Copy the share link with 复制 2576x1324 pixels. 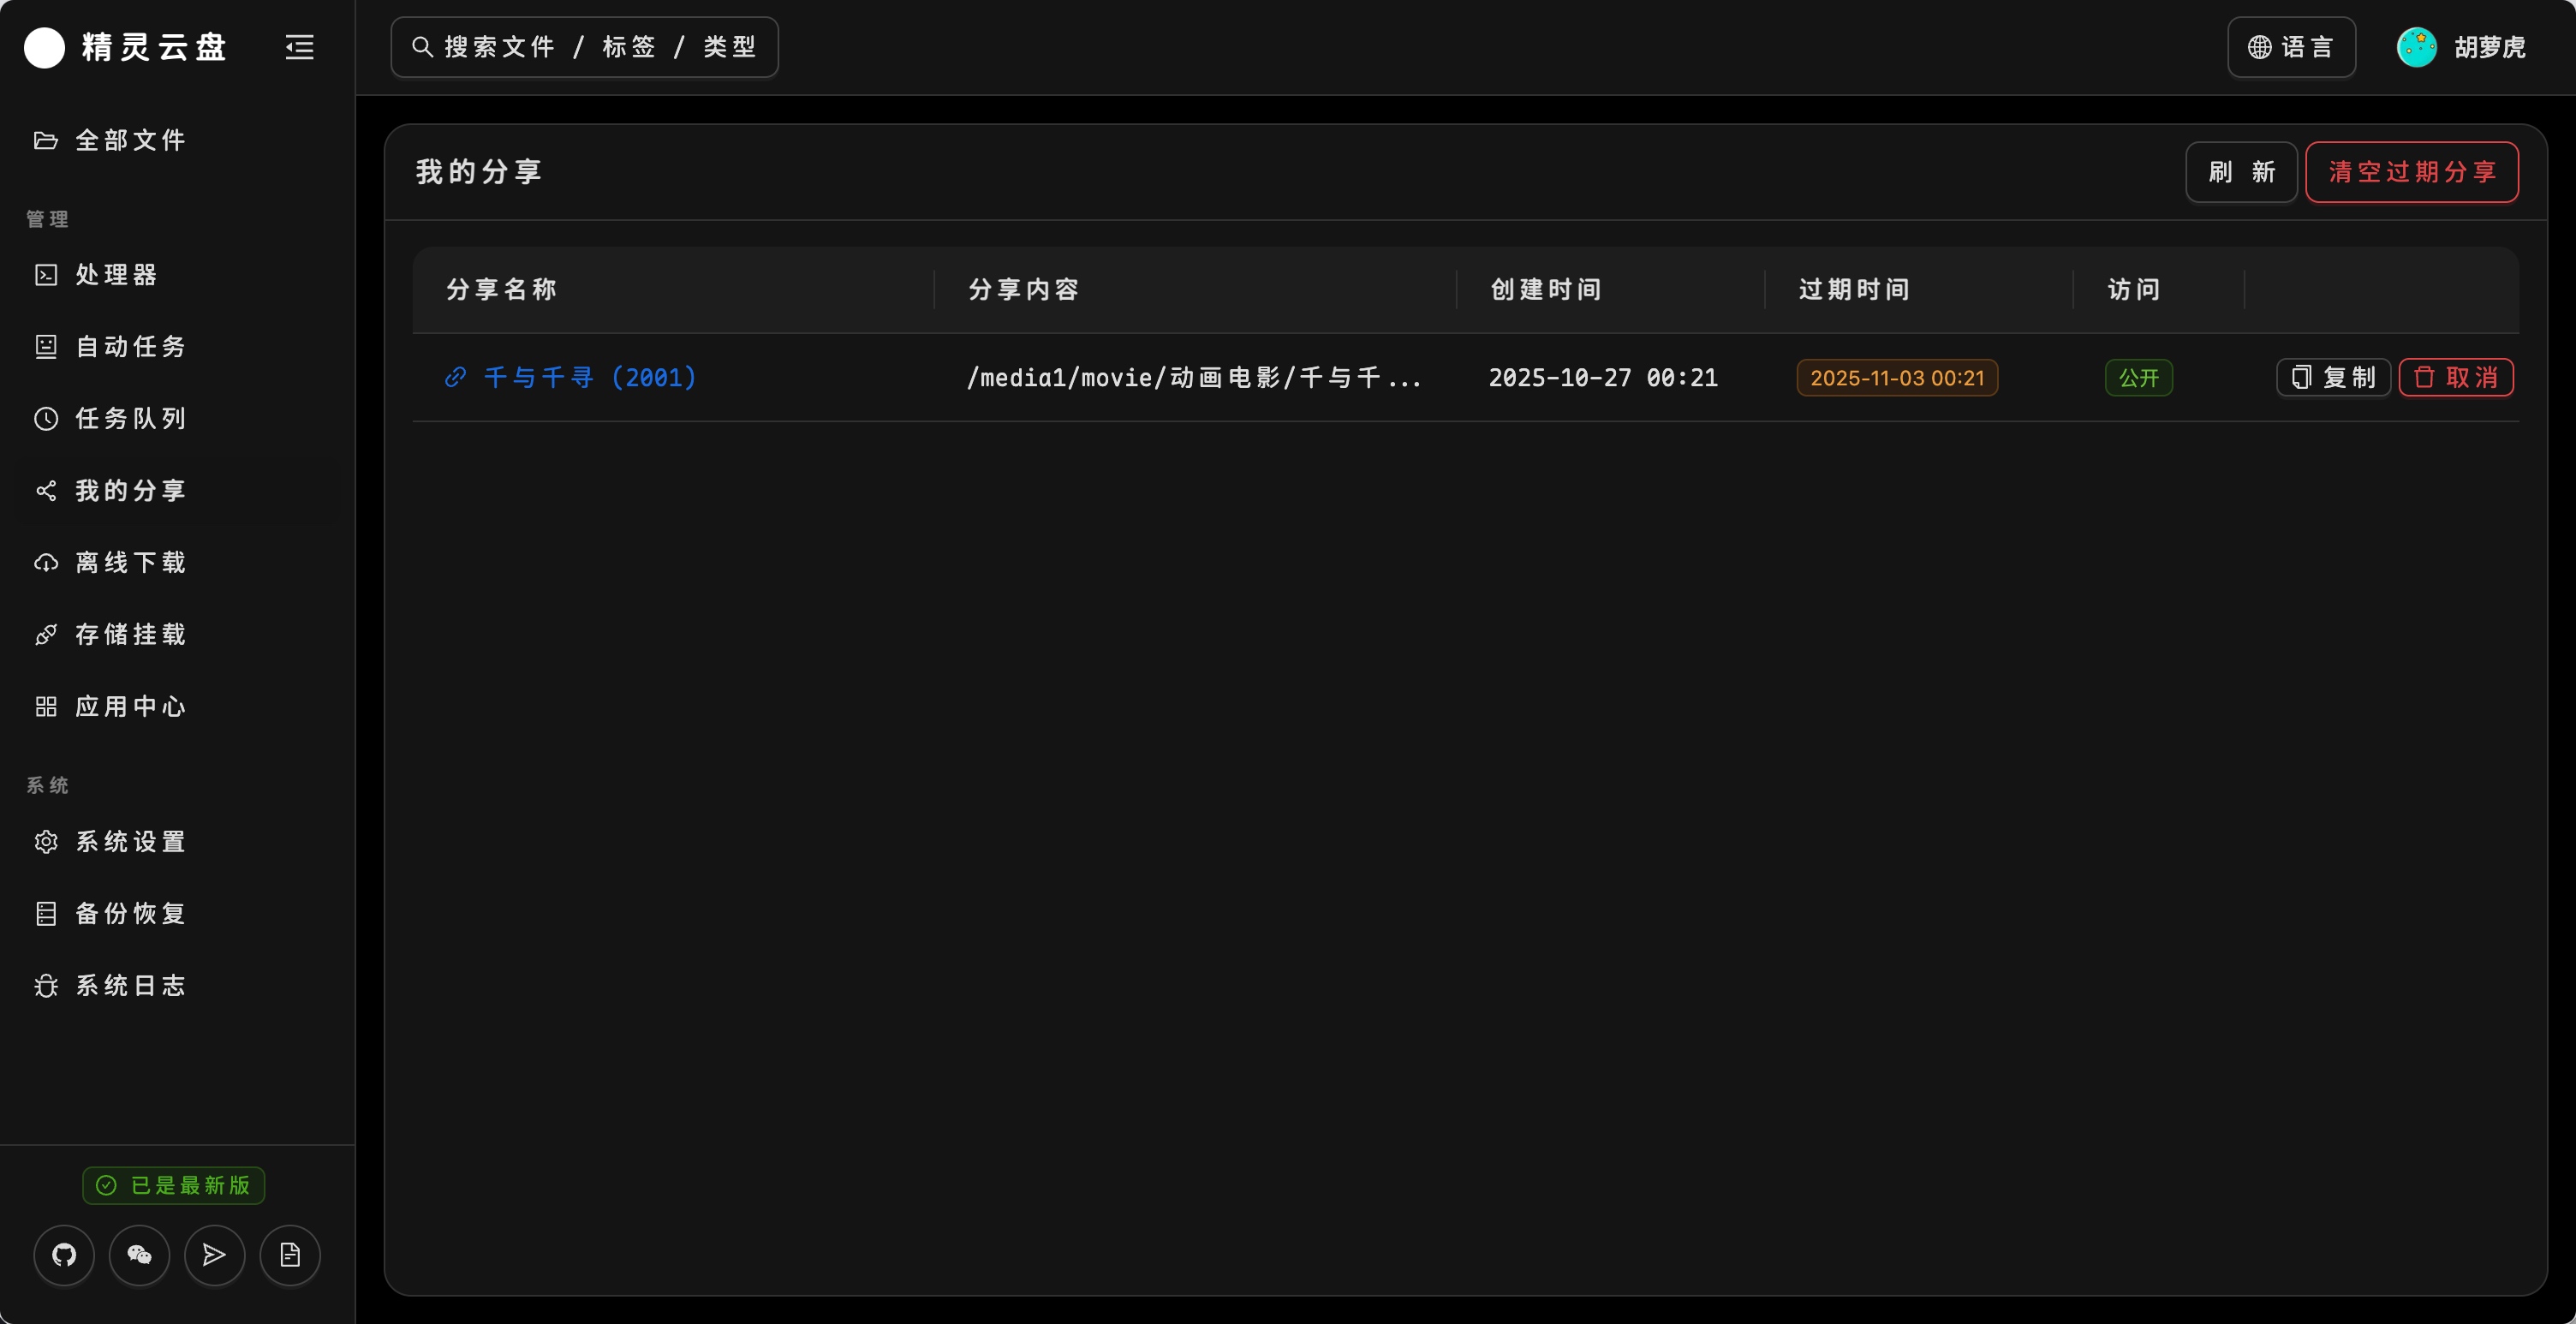pyautogui.click(x=2333, y=377)
